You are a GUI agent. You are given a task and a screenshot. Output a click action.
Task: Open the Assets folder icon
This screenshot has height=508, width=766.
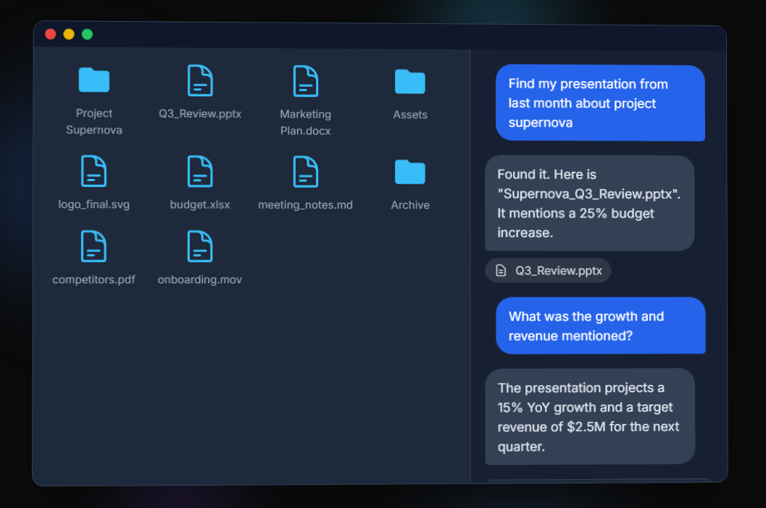(x=410, y=82)
